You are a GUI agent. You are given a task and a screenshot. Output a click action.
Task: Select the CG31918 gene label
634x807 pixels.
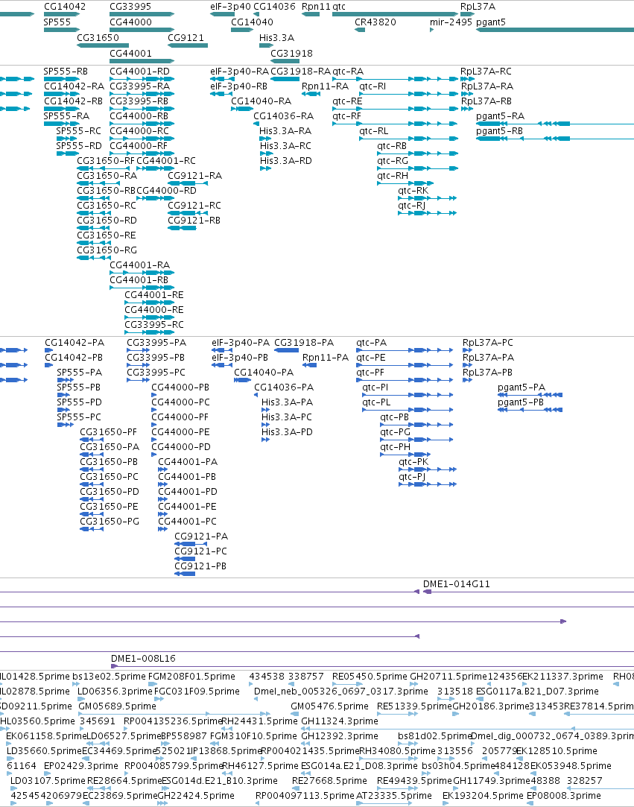pos(292,53)
